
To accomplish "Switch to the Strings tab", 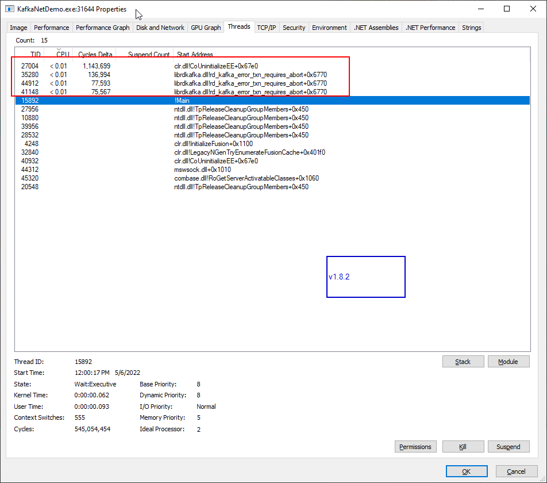I will tap(471, 28).
